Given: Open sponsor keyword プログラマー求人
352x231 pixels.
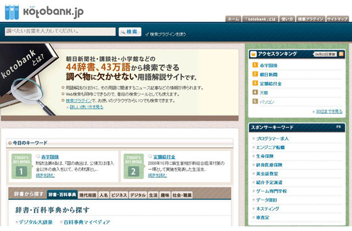Looking at the screenshot, I should [272, 139].
